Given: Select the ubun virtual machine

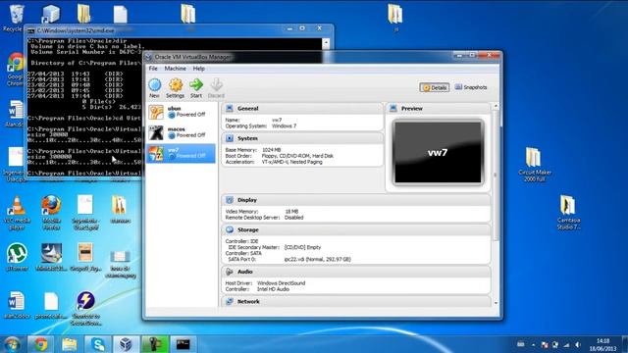Looking at the screenshot, I should (x=181, y=112).
